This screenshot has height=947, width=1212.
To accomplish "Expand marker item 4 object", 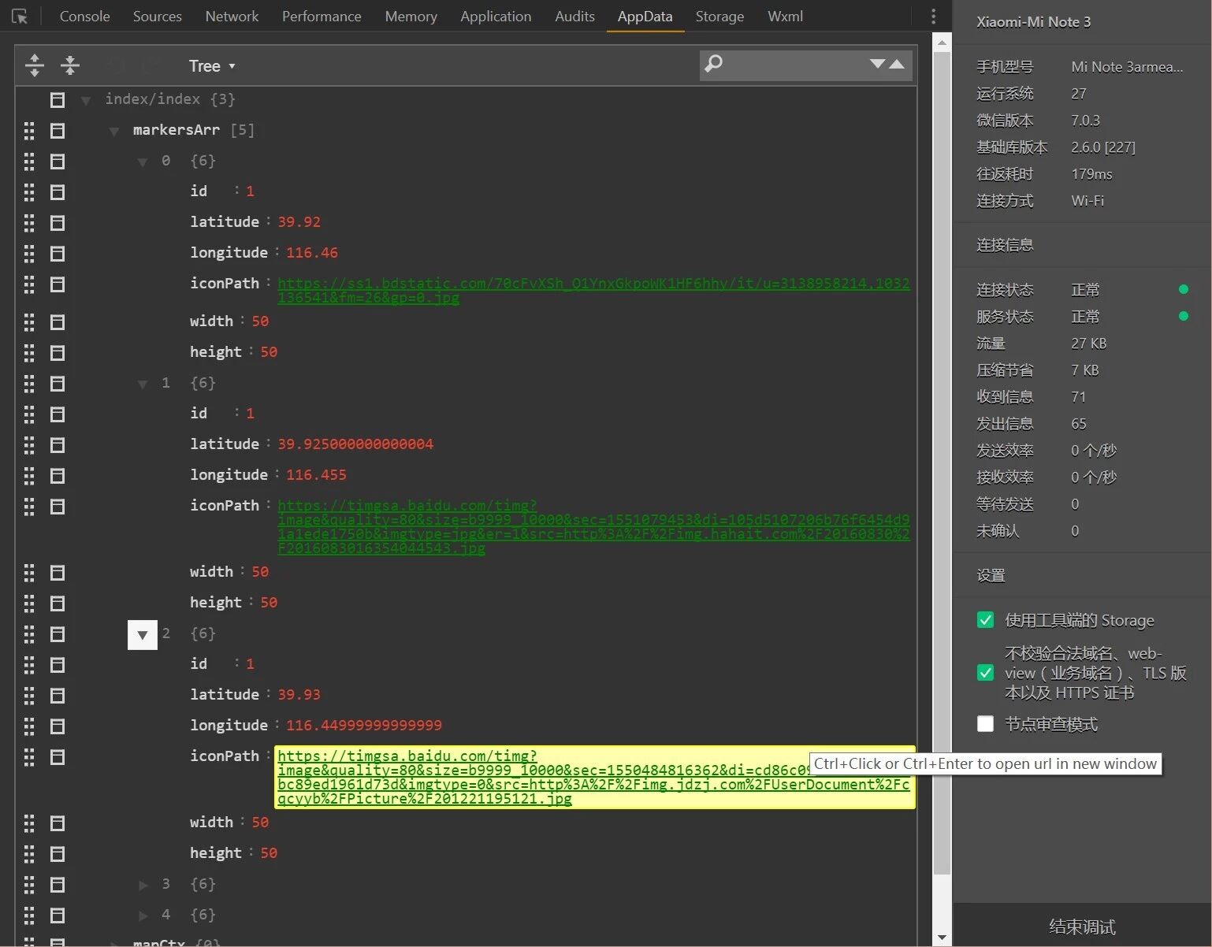I will (x=143, y=915).
